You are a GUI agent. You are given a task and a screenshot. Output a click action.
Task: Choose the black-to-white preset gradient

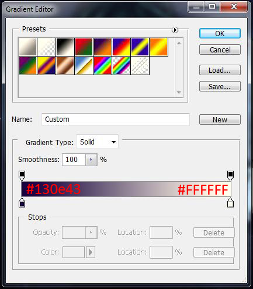(65, 47)
